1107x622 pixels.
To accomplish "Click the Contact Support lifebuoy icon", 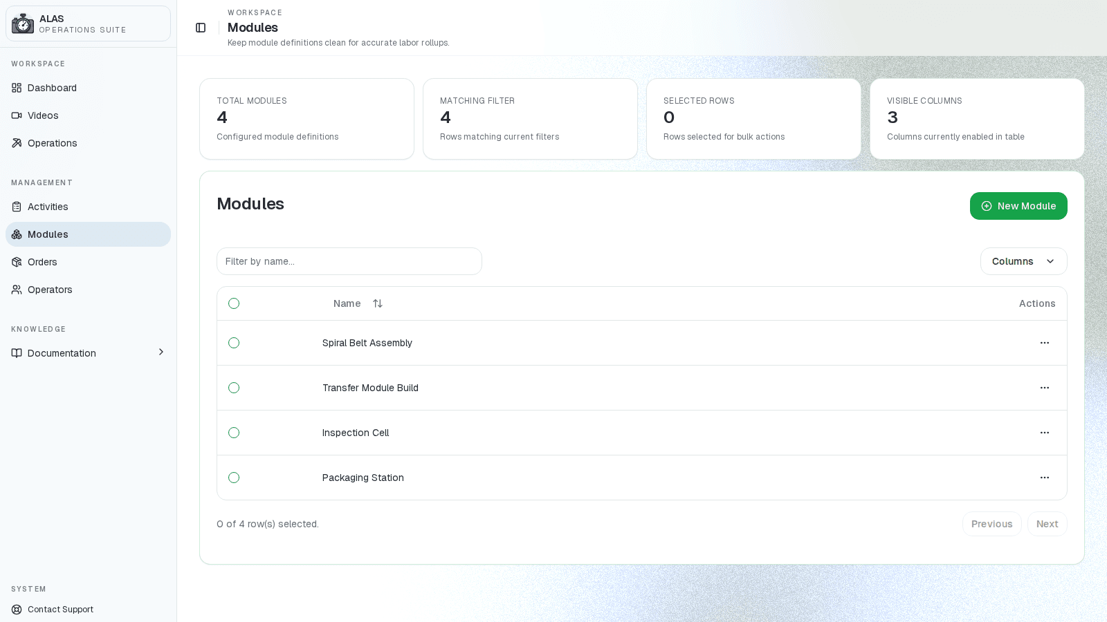I will pos(17,610).
